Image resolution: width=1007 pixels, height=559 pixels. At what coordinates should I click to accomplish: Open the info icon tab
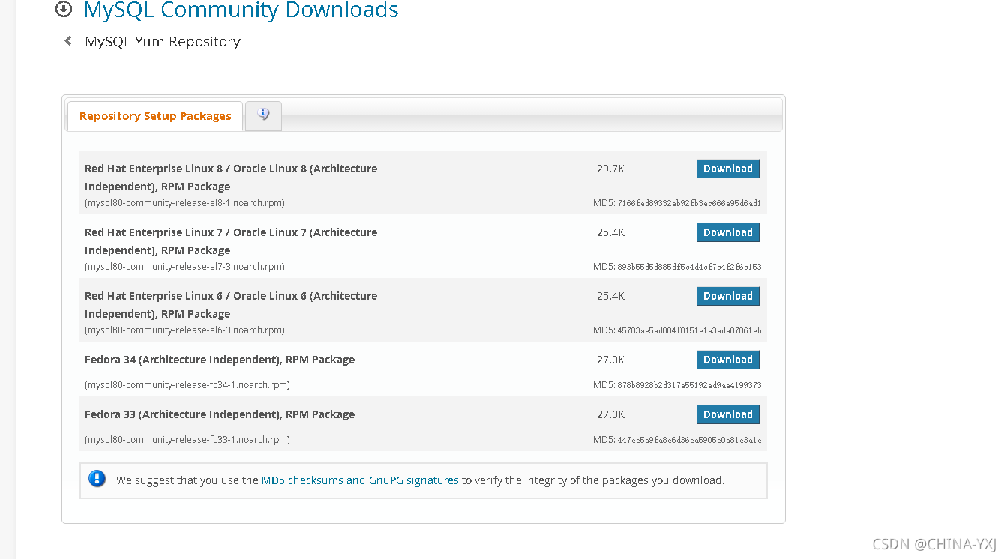click(263, 115)
